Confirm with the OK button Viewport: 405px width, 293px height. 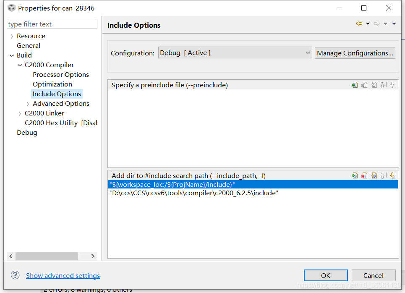click(x=326, y=275)
